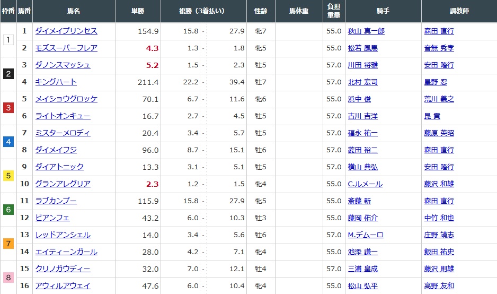Viewport: 497px width, 294px height.
Task: Open jockey 川田 将雅 profile
Action: point(362,65)
